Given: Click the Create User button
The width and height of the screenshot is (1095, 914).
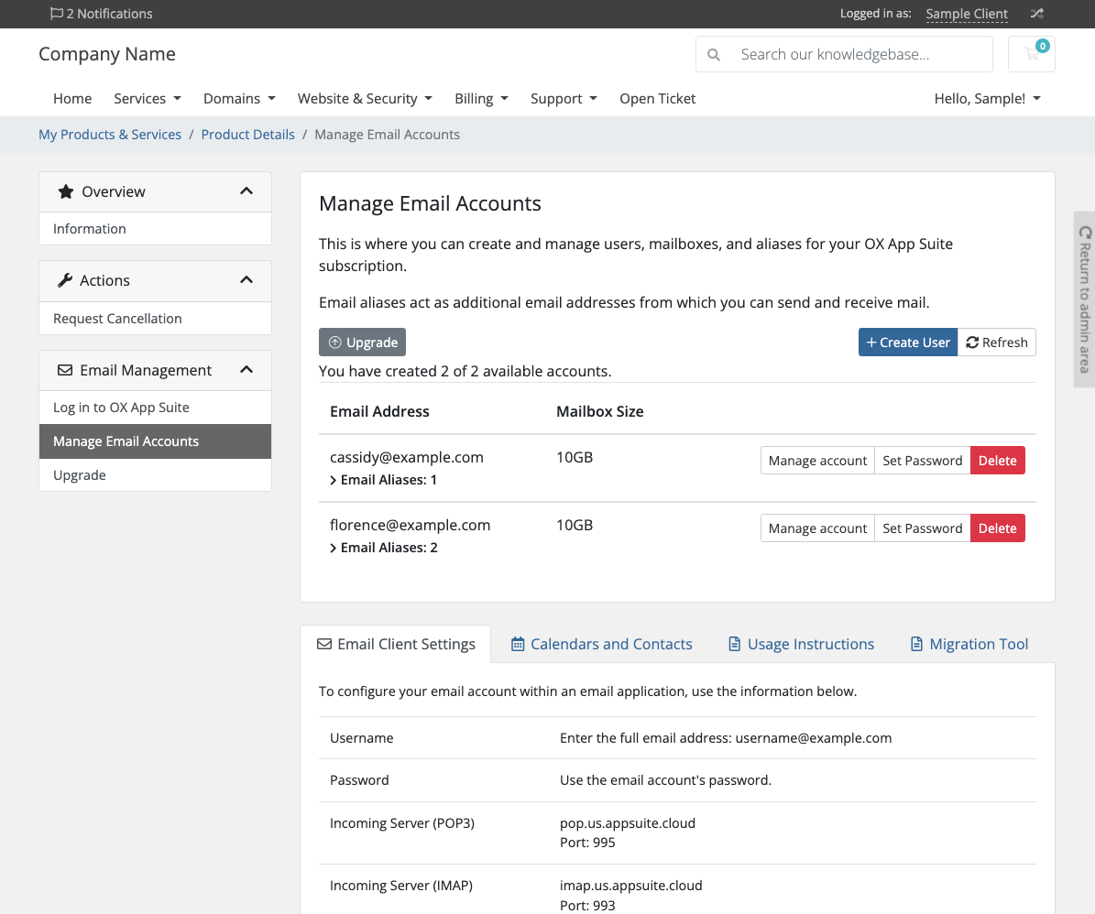Looking at the screenshot, I should 908,343.
